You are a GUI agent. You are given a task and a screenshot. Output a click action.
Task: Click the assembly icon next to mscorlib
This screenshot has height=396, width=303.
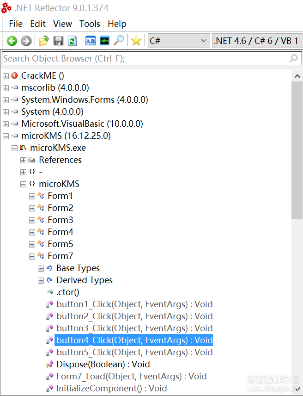point(15,87)
